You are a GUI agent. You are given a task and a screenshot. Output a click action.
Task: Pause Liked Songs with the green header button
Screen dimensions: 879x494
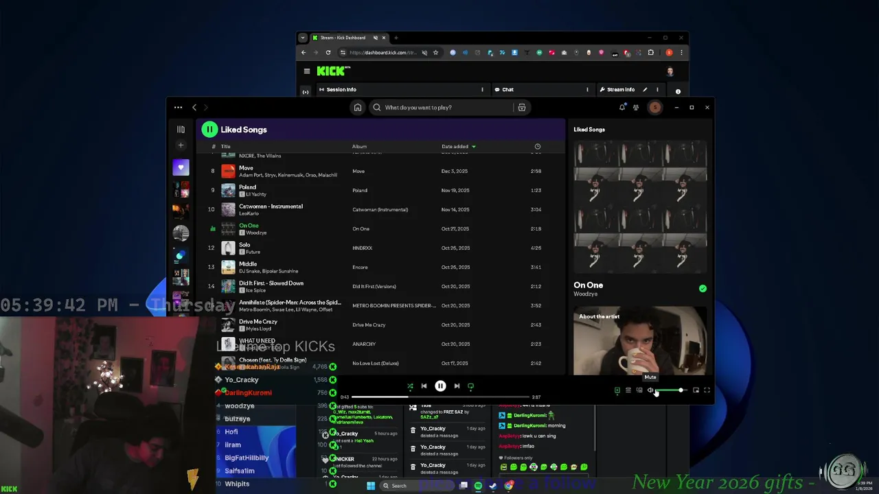(209, 130)
